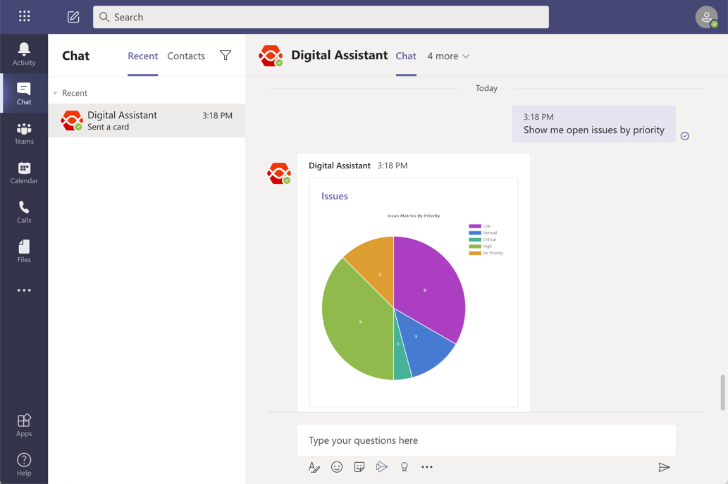Open the sticker picker
Viewport: 728px width, 484px height.
(x=359, y=467)
